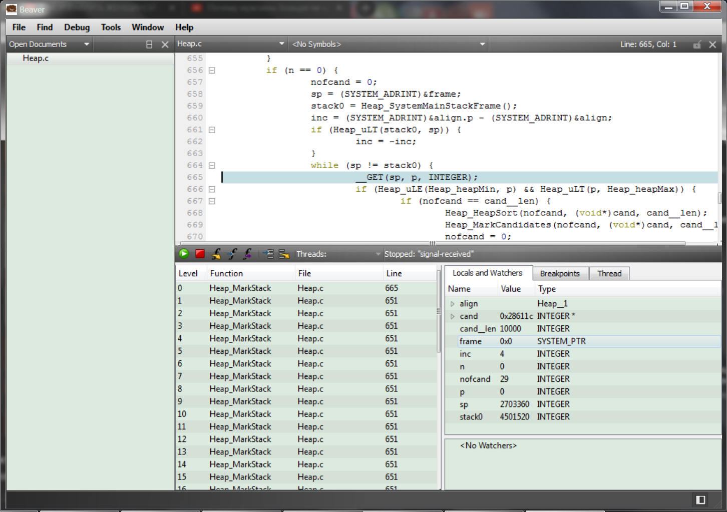Expand the align variable in Locals

[453, 304]
